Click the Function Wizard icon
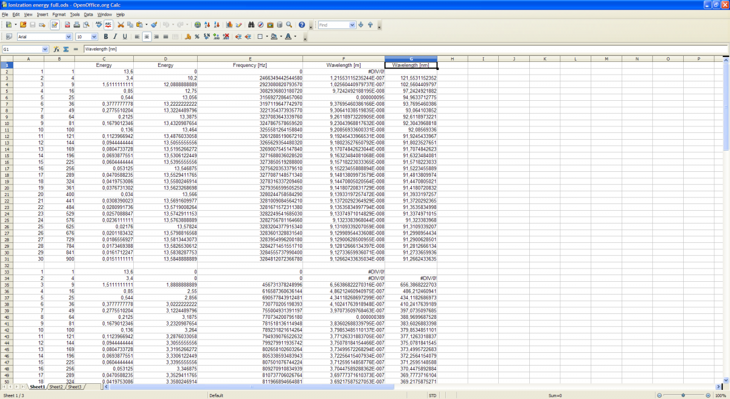 pos(56,49)
